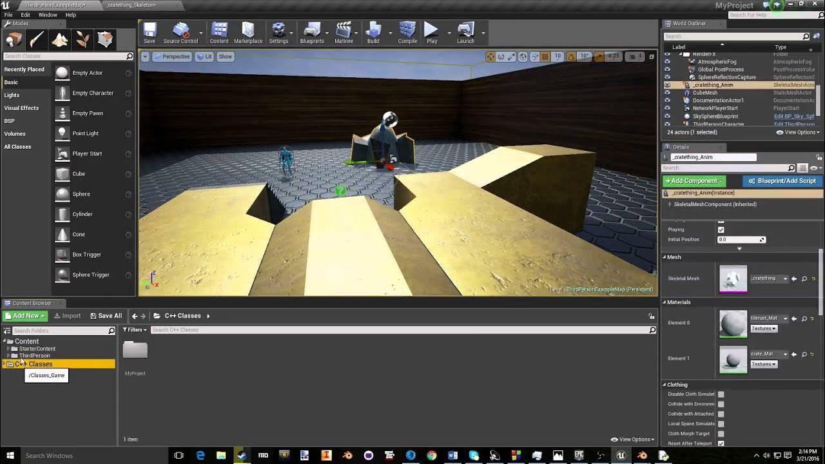Open the Edit menu

(x=25, y=15)
